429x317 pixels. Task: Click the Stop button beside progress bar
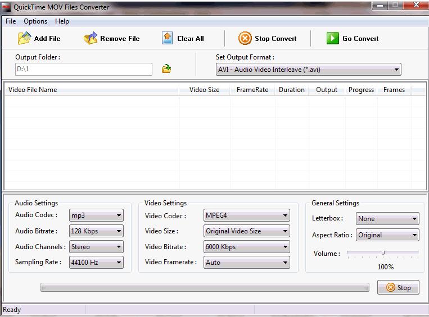point(398,288)
